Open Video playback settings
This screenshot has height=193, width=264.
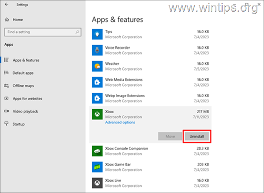coord(26,111)
